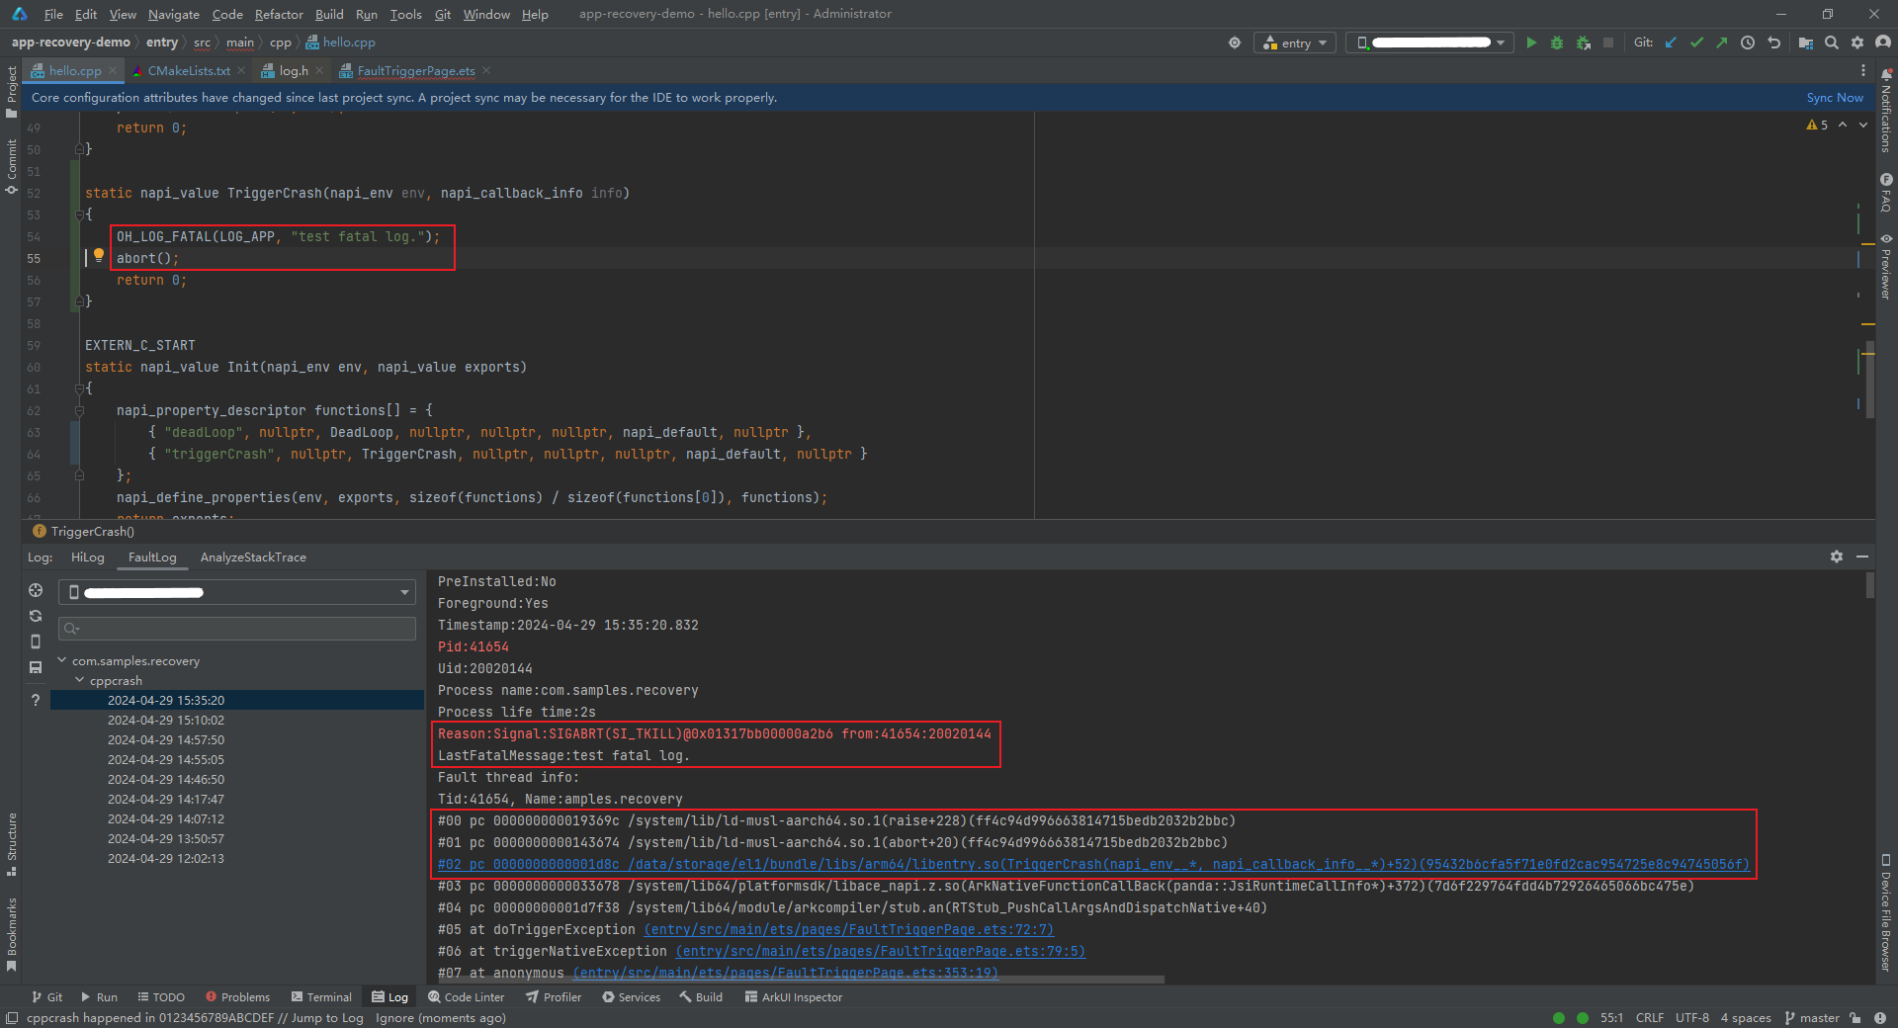Open Git history clock icon
Image resolution: width=1898 pixels, height=1028 pixels.
[x=1748, y=43]
